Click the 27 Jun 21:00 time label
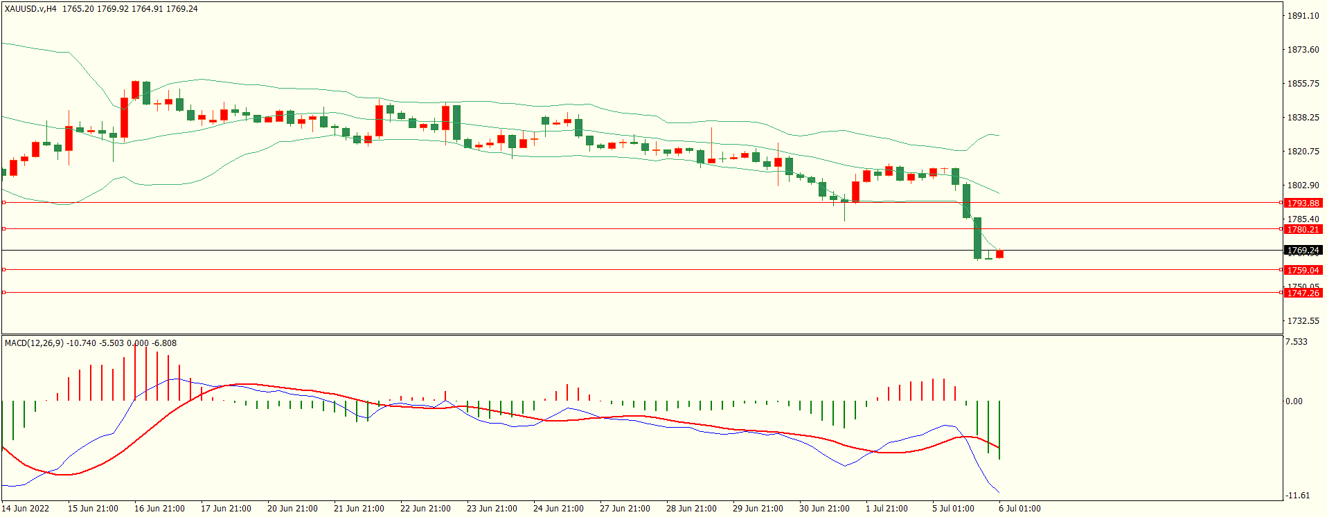The width and height of the screenshot is (1327, 517). click(625, 508)
